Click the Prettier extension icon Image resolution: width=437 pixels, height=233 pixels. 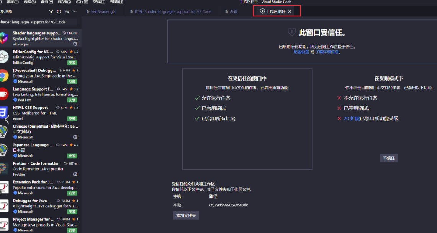pos(3,168)
